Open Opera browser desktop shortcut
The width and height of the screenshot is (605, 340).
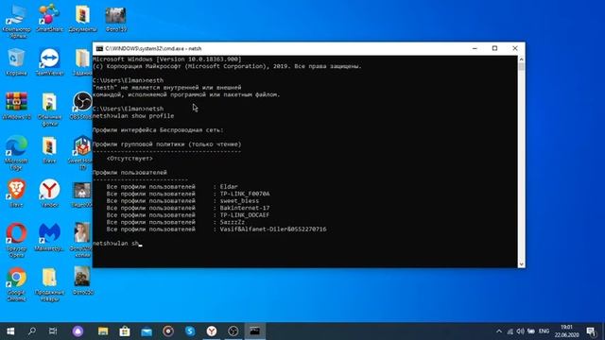(x=16, y=240)
